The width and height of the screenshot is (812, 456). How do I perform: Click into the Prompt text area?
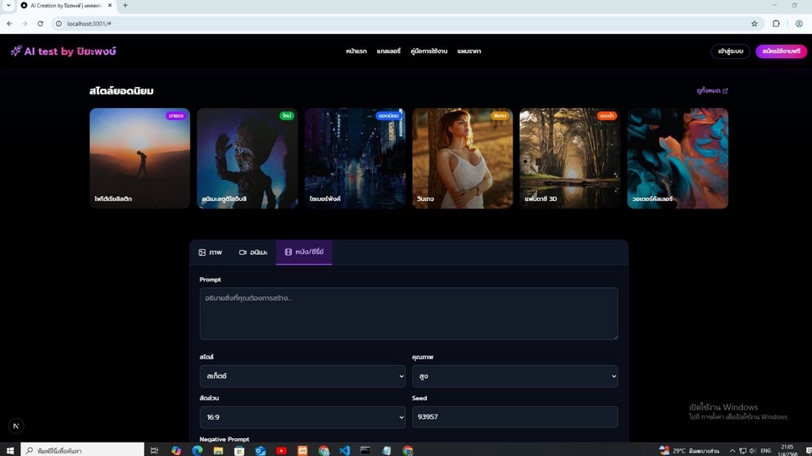tap(409, 313)
